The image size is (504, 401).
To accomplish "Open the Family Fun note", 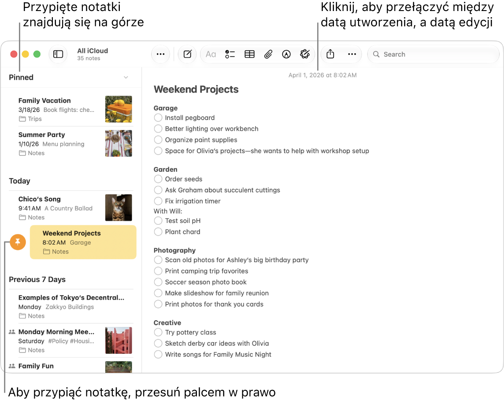I will [x=71, y=366].
